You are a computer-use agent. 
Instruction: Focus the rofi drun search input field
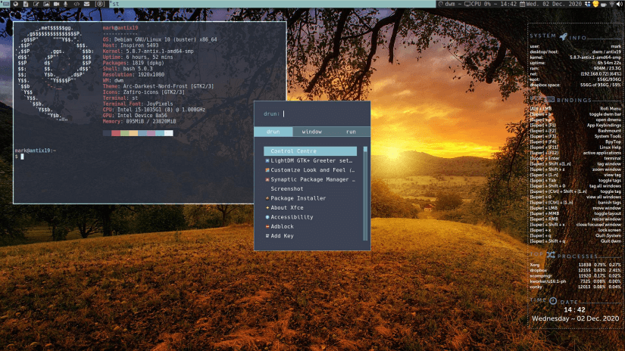[312, 113]
